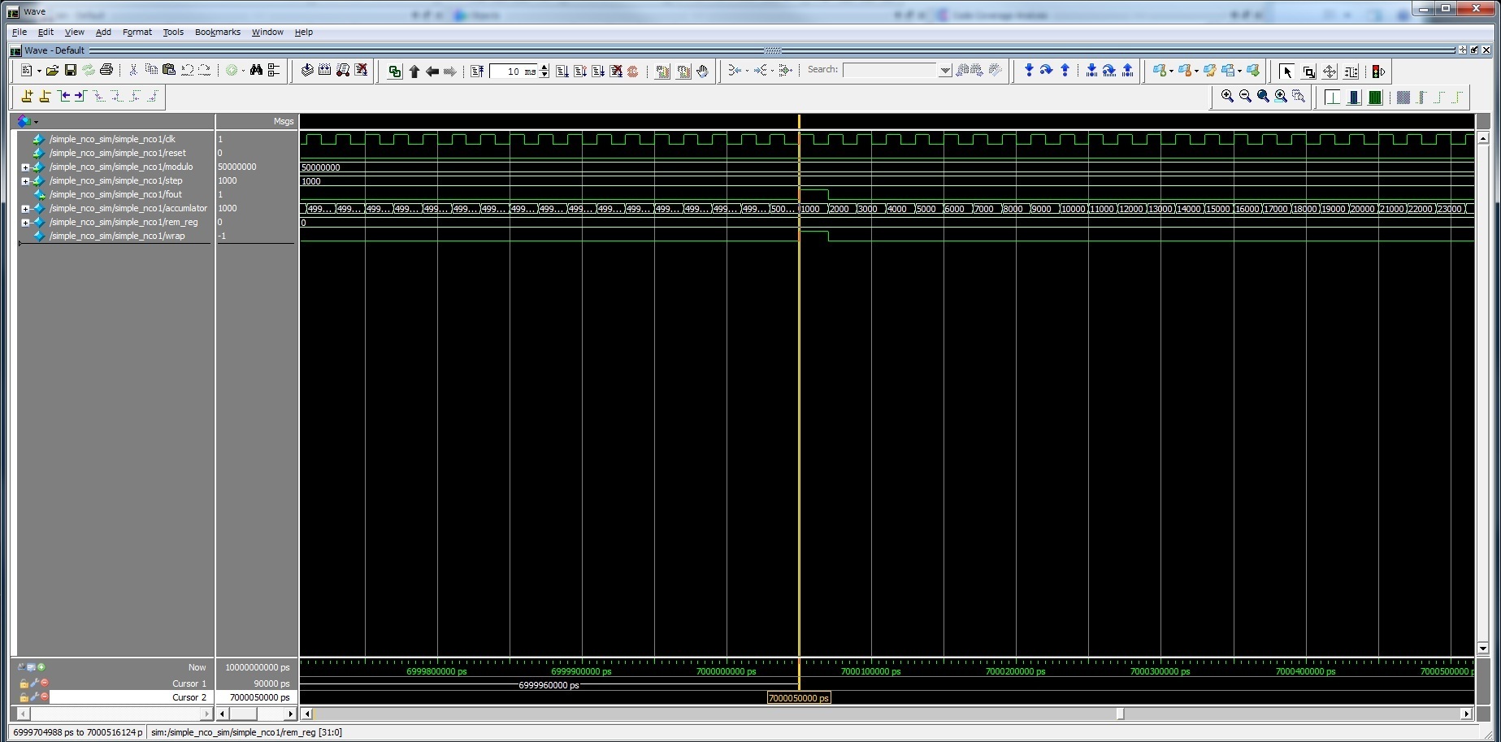Screen dimensions: 1501x742
Task: Enable Zoom Mode in the mouse mode toolbar
Action: (1309, 72)
